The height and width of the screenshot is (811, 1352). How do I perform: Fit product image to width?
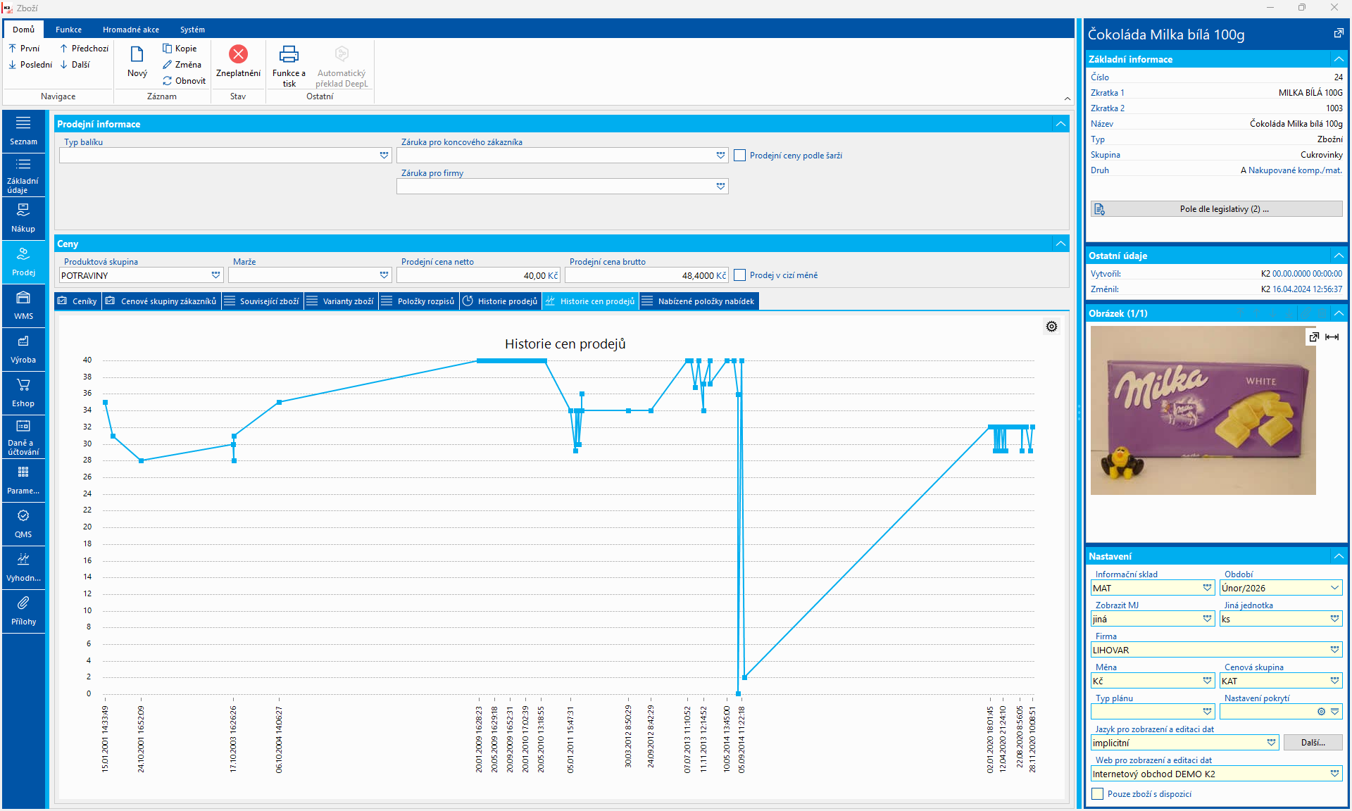tap(1332, 337)
